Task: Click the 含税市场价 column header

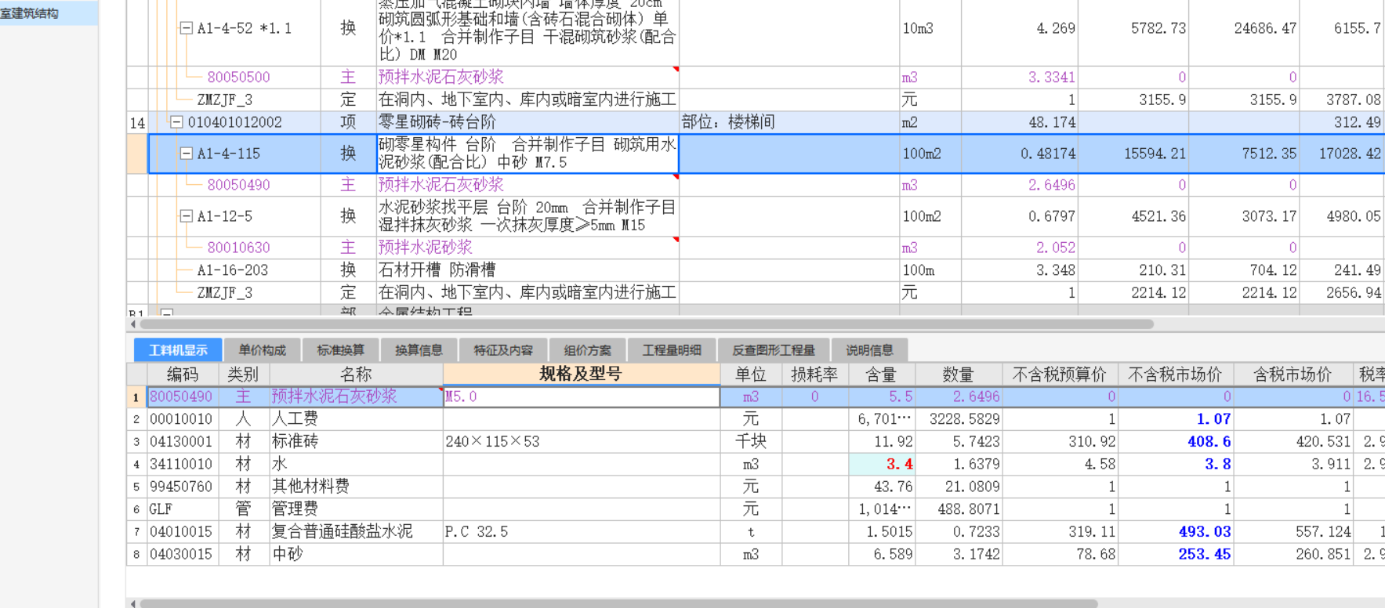Action: pyautogui.click(x=1293, y=375)
